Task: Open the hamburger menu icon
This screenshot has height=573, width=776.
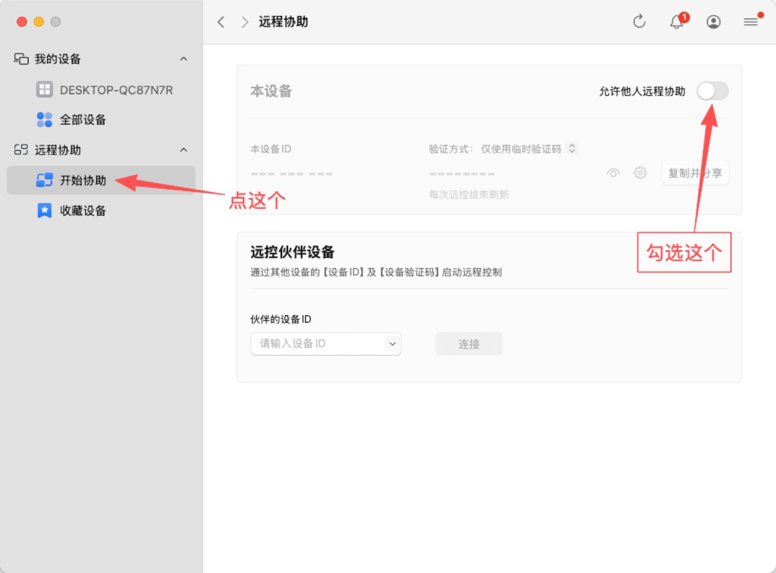Action: 751,22
